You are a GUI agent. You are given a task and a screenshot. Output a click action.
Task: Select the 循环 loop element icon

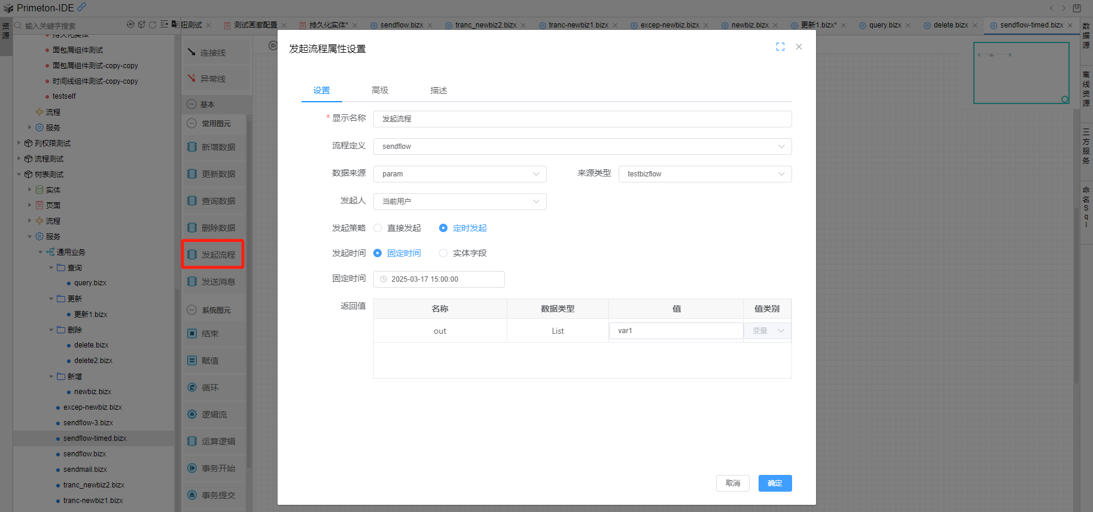[x=192, y=388]
